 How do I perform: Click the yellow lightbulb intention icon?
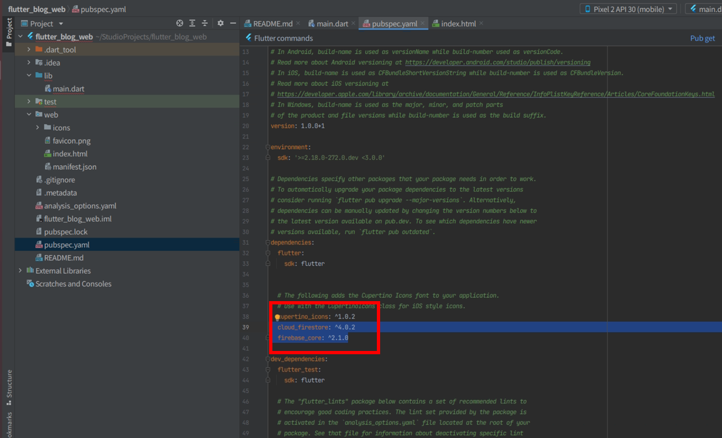click(x=277, y=317)
